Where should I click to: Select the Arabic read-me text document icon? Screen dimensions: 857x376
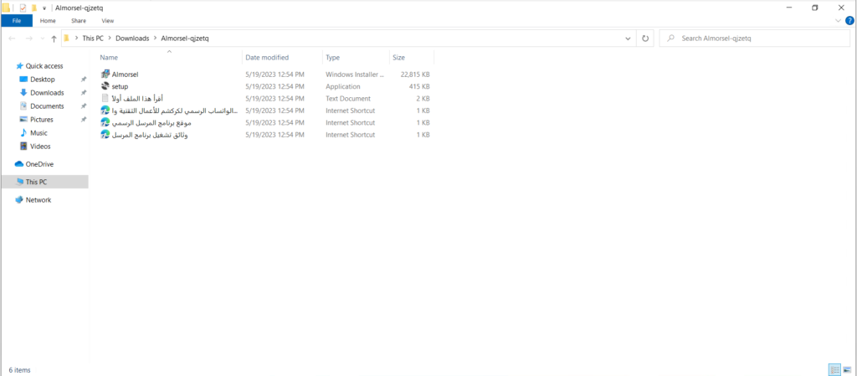105,98
